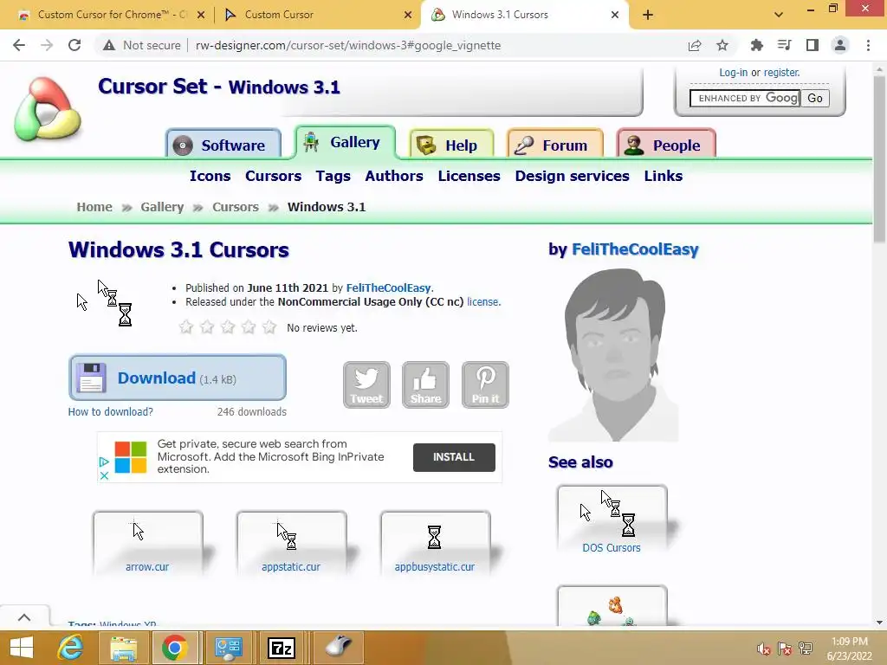Screen dimensions: 887x665
Task: Open the appstatic.cur cursor thumbnail
Action: [291, 544]
